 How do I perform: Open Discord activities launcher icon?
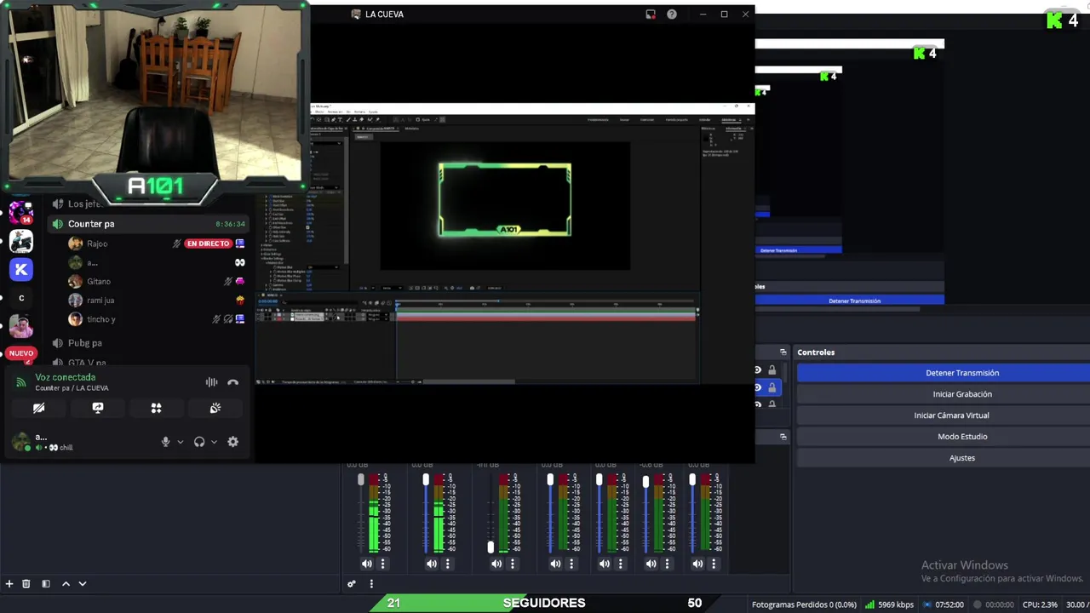(156, 408)
